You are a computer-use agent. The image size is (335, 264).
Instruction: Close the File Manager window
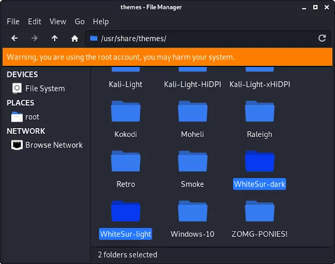pos(327,7)
